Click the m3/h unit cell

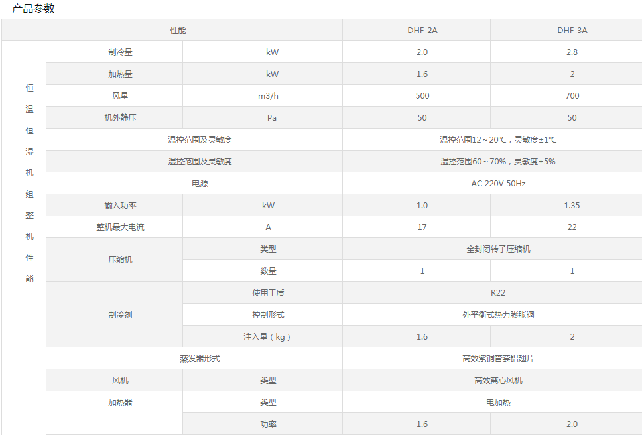(x=268, y=96)
